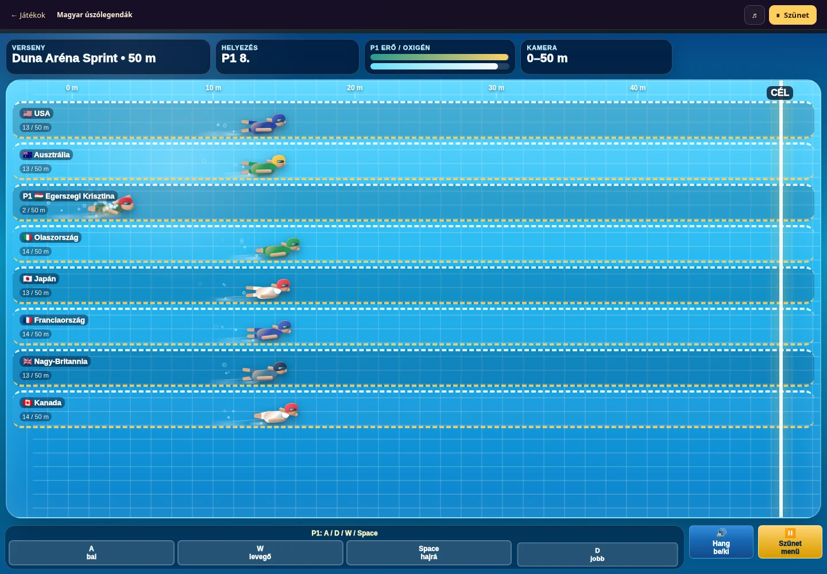Click the Japán lane swimmer

tap(268, 289)
